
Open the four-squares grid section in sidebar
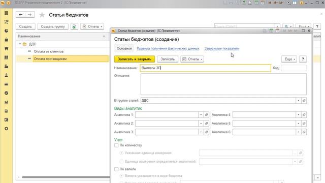pos(6,57)
